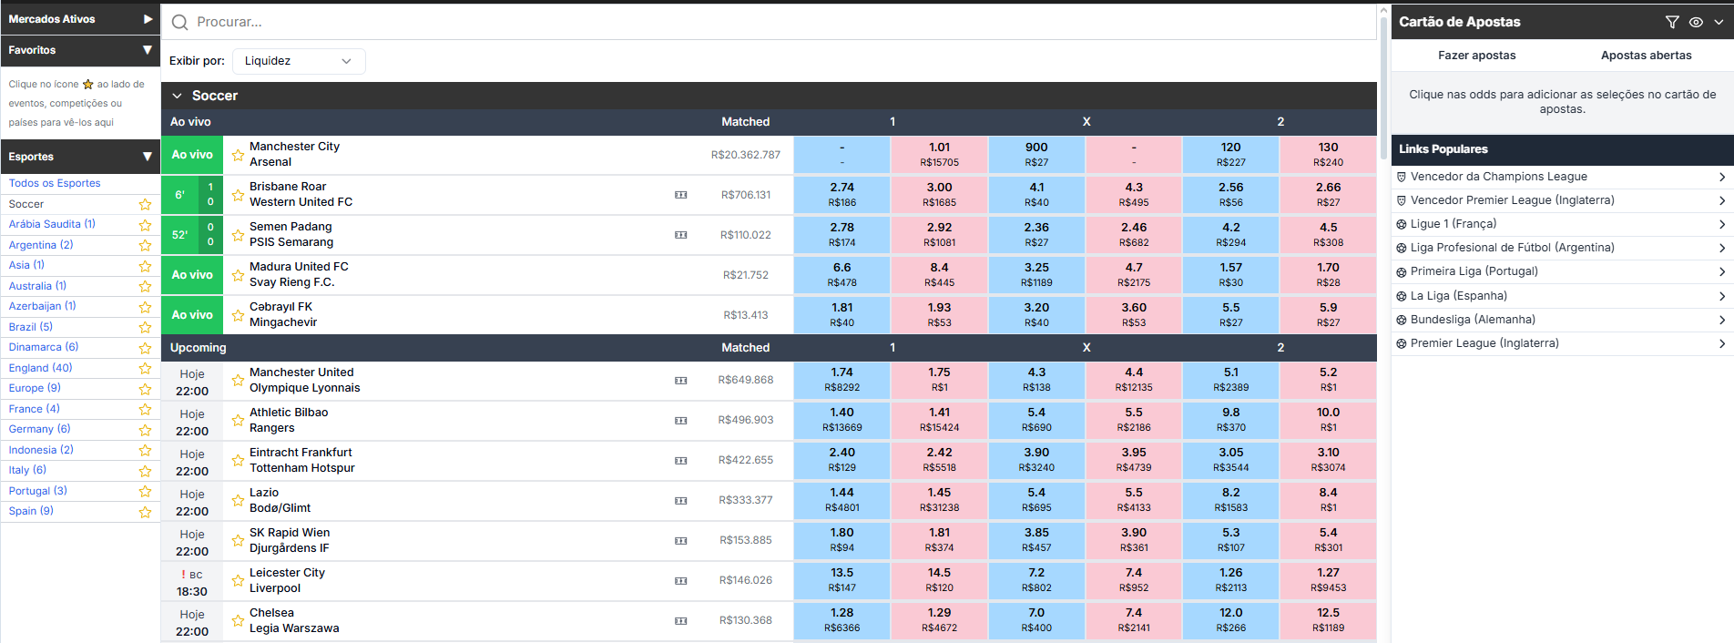Star the Lazio vs Bodø/Glimt match
Image resolution: width=1734 pixels, height=643 pixels.
click(238, 501)
